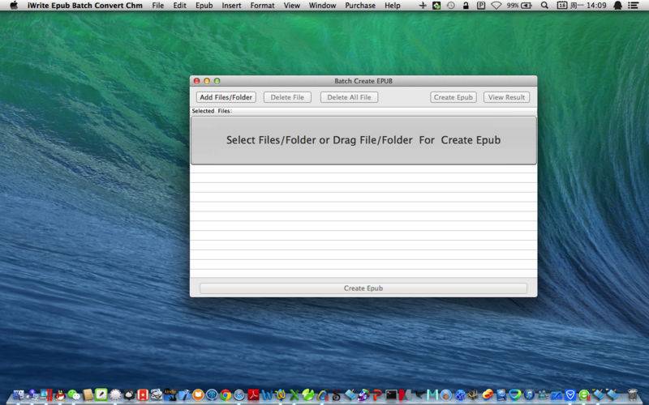Open the Edit menu
The width and height of the screenshot is (649, 405).
point(179,6)
